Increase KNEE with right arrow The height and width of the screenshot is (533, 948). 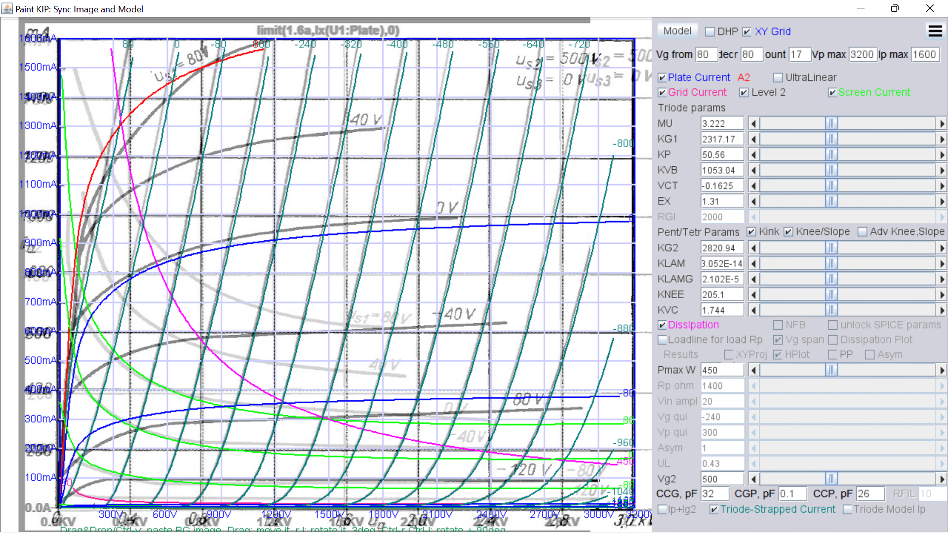point(942,295)
